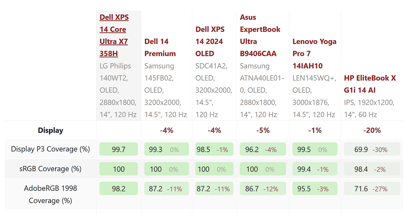
Task: Open the Dell XPS 14 Core Ultra X7 358H link
Action: point(114,35)
